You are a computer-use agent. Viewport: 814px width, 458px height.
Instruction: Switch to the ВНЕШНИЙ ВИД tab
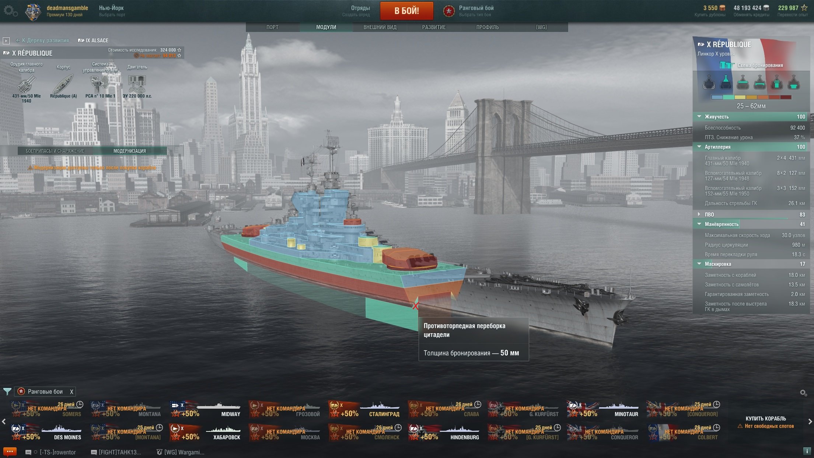click(380, 27)
